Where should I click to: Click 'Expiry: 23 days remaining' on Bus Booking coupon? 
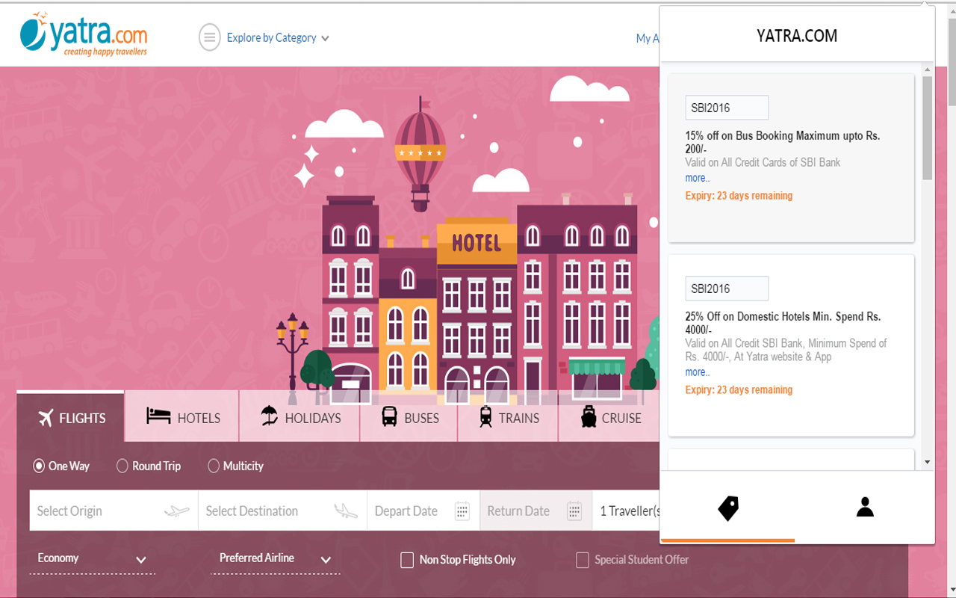(739, 196)
